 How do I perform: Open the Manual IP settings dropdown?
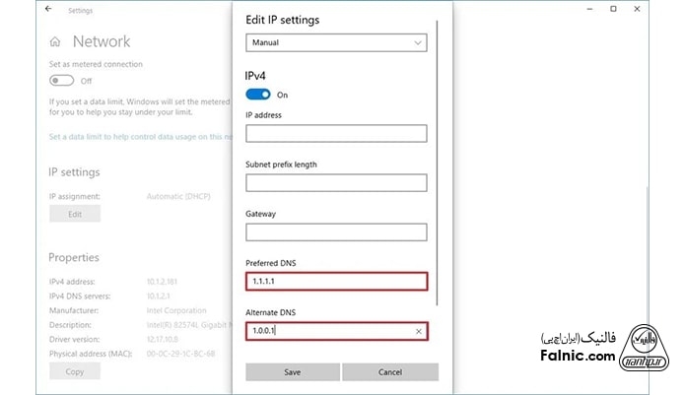[x=336, y=43]
